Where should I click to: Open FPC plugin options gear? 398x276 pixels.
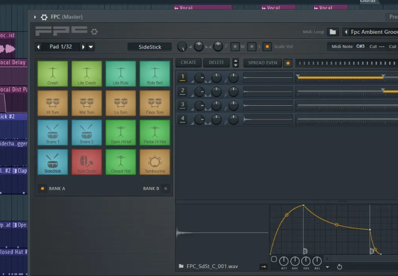[x=44, y=17]
